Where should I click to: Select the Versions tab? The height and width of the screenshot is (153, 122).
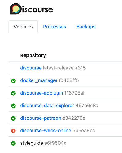click(23, 27)
